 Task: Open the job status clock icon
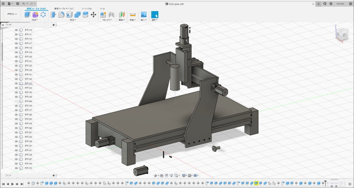(331, 4)
